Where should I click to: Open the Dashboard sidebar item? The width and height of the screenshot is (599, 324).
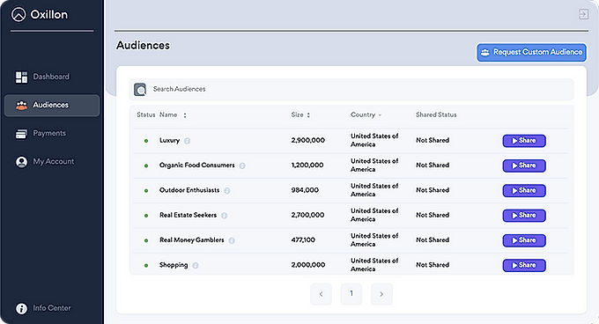click(x=52, y=77)
